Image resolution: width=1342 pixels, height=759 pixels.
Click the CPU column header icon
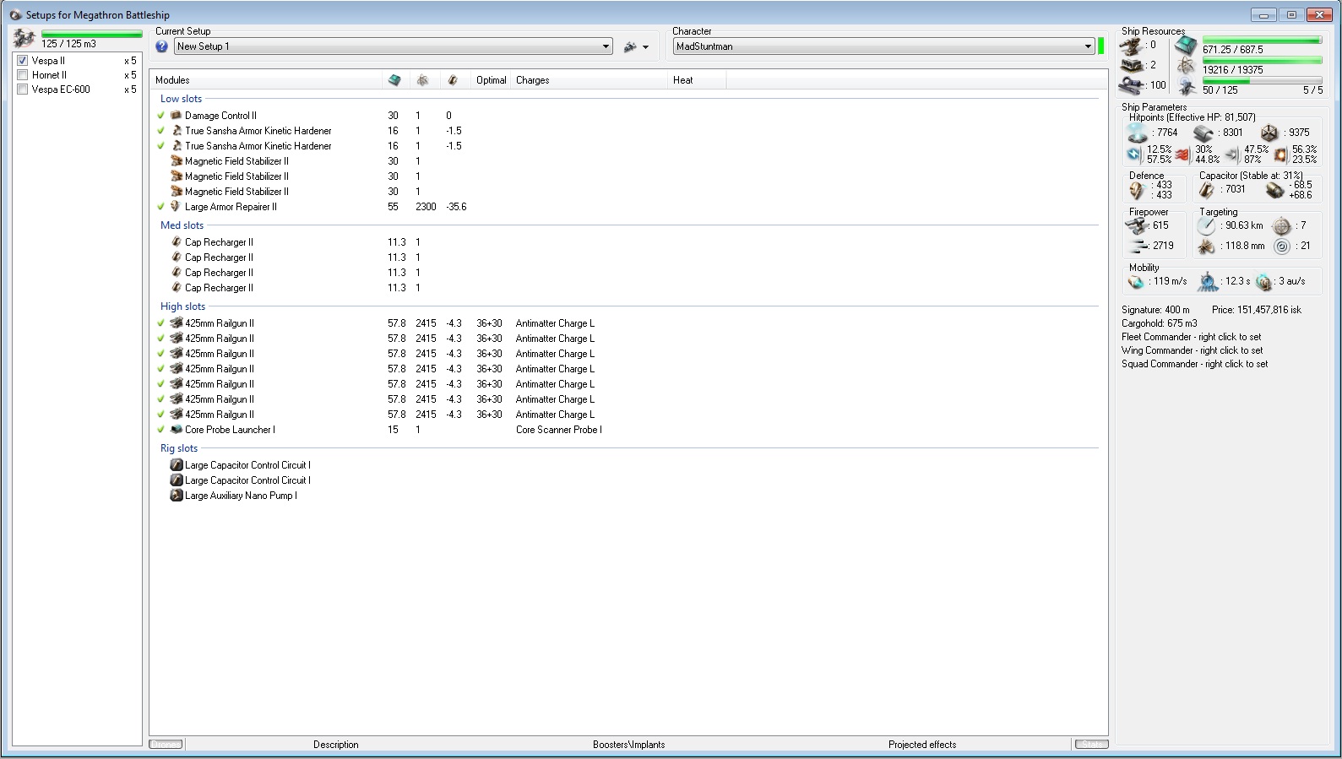point(394,80)
